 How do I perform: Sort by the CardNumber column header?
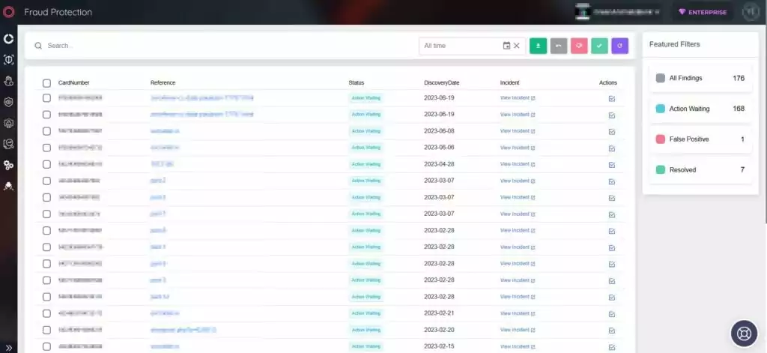(x=74, y=82)
